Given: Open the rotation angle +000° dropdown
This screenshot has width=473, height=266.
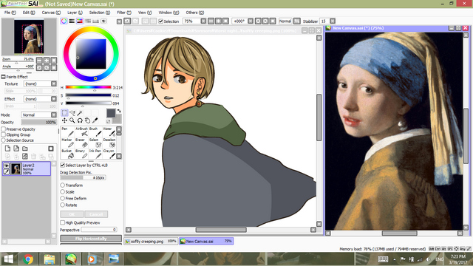Looking at the screenshot, I should pyautogui.click(x=251, y=21).
